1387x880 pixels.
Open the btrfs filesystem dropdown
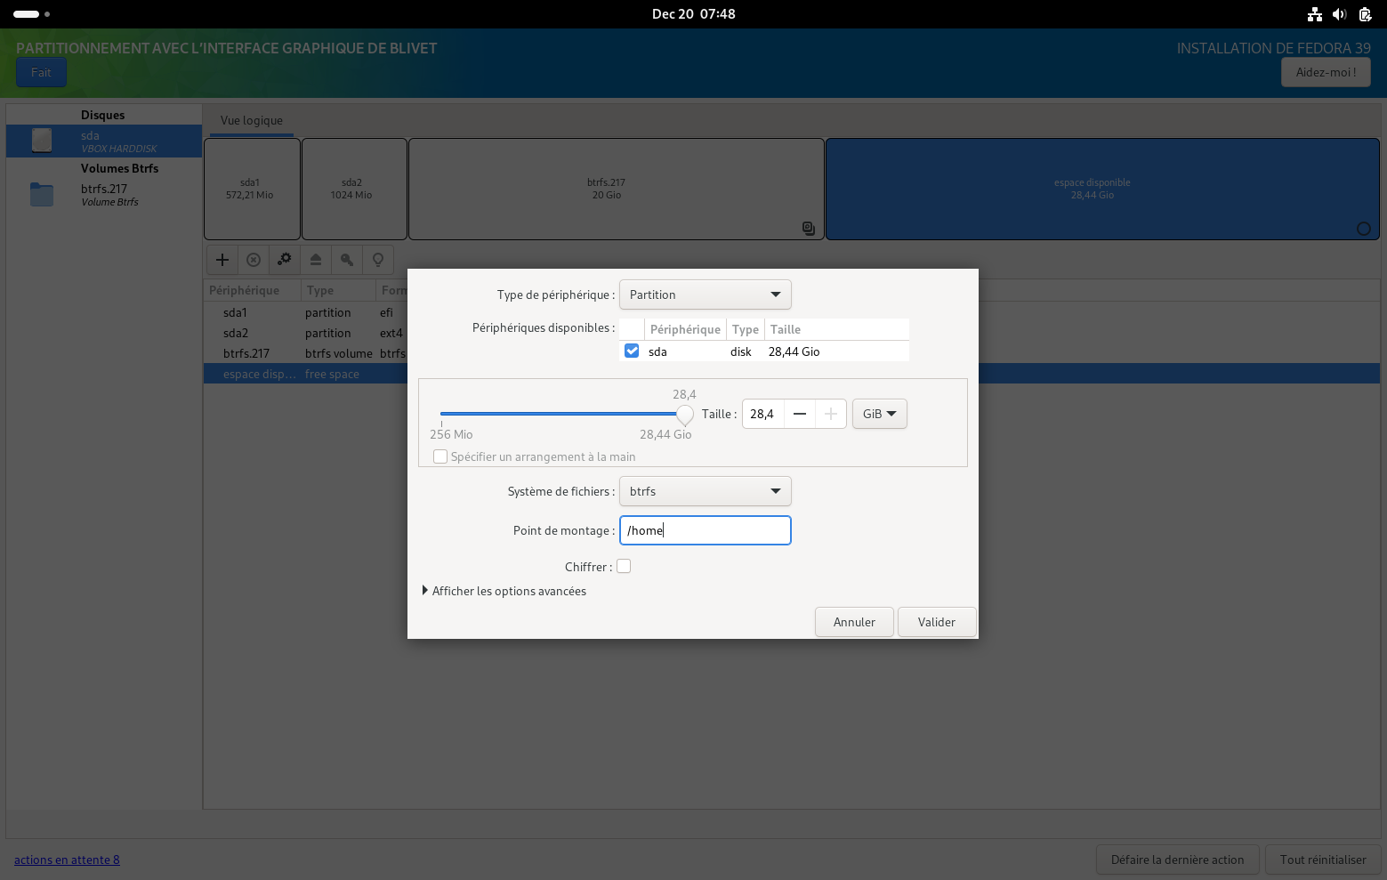point(705,491)
